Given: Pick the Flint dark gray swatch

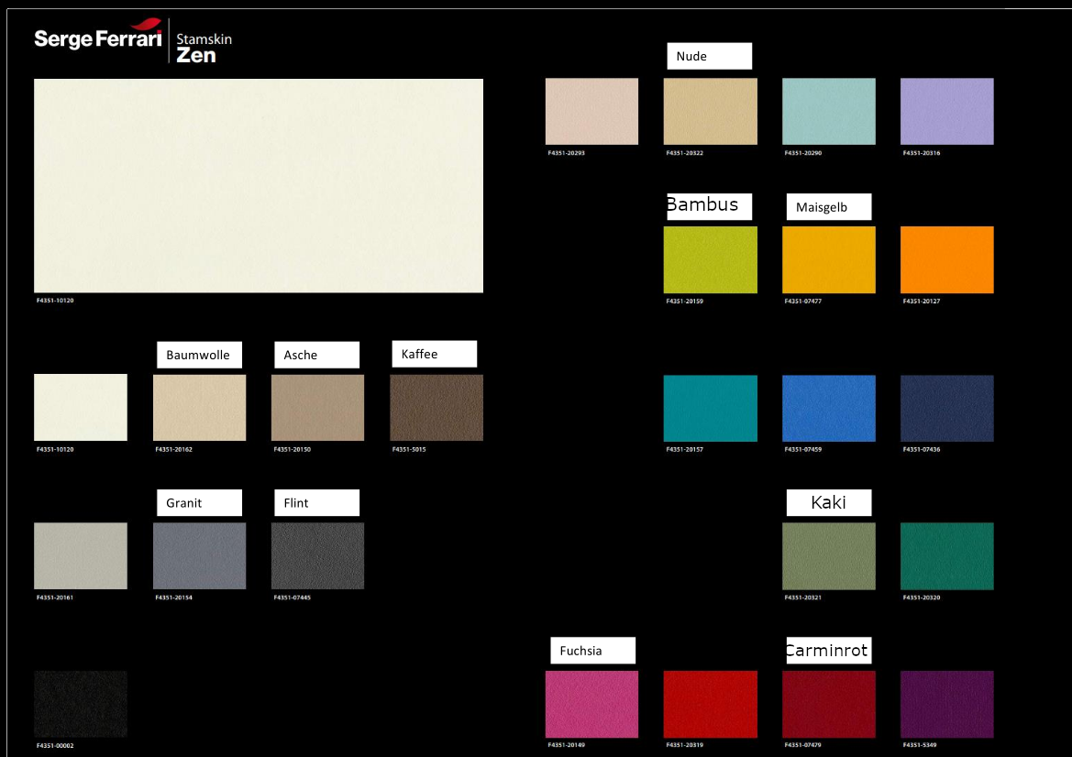Looking at the screenshot, I should tap(317, 556).
